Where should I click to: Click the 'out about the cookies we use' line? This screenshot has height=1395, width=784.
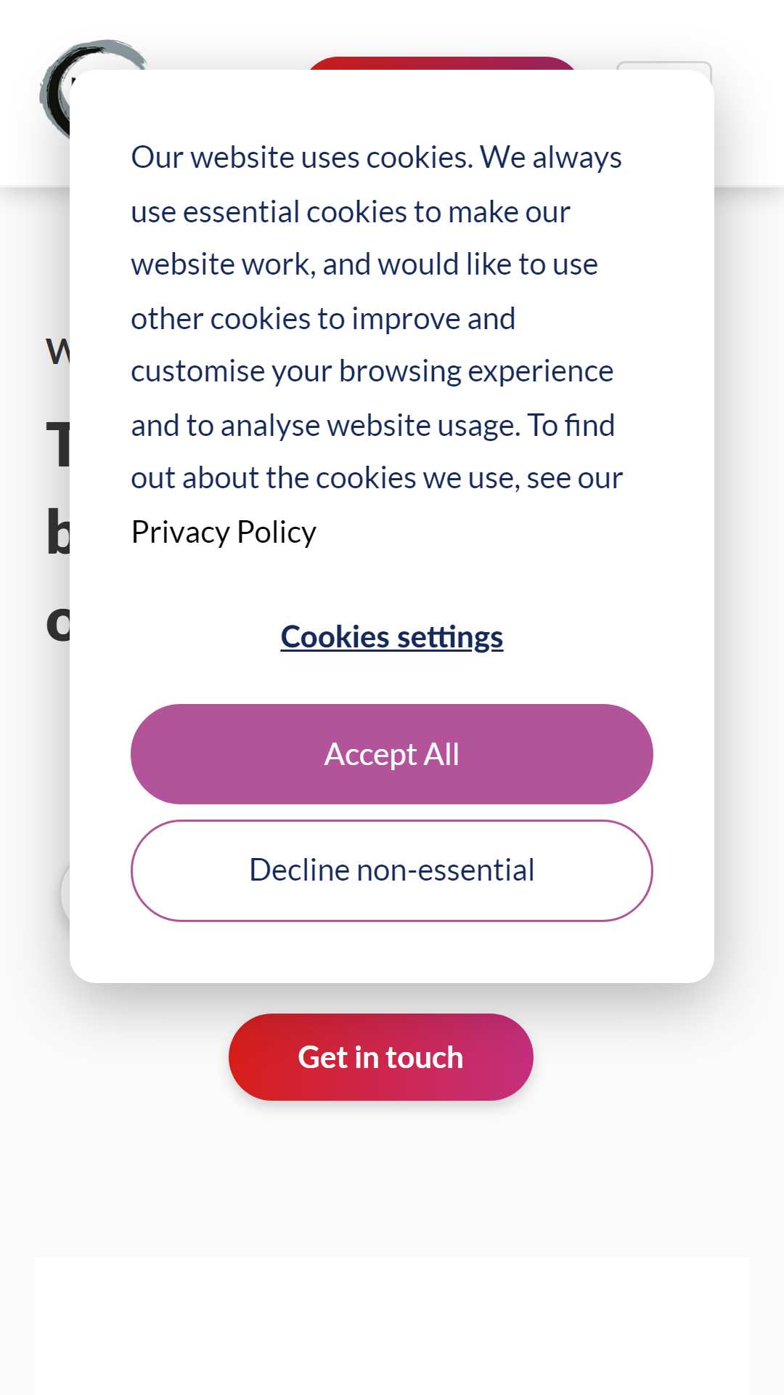tap(377, 478)
